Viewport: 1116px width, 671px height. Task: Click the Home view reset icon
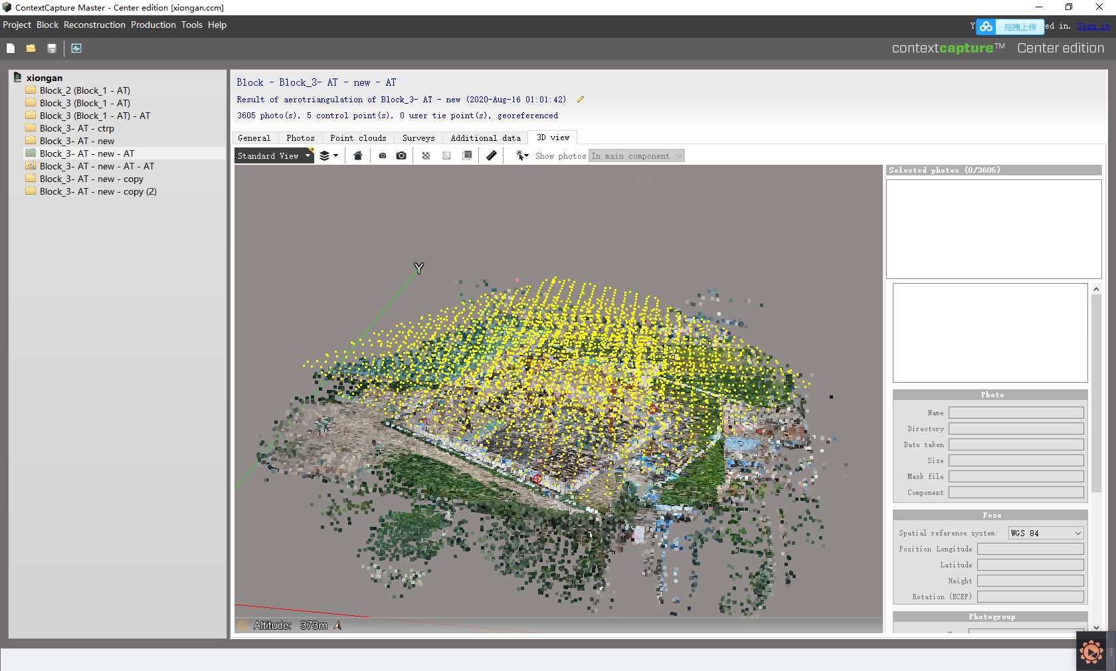358,155
